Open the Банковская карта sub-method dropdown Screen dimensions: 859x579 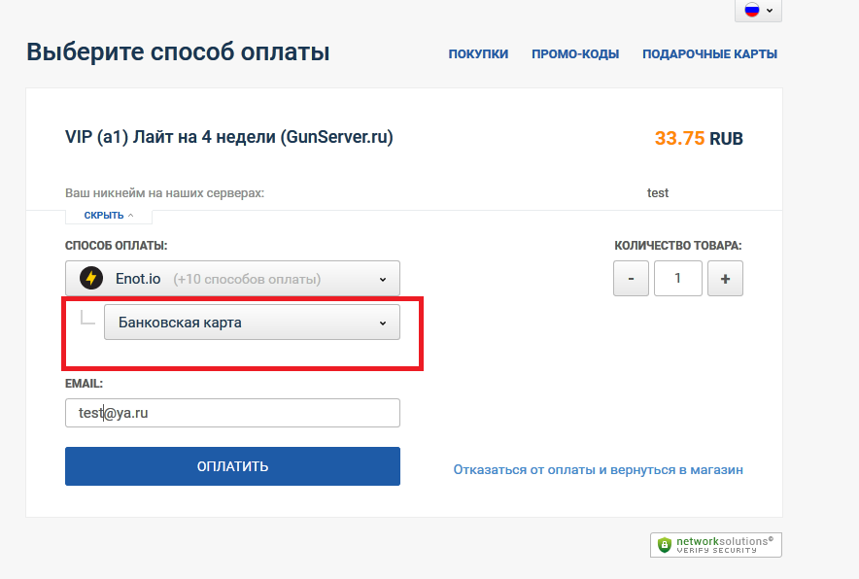[x=252, y=323]
